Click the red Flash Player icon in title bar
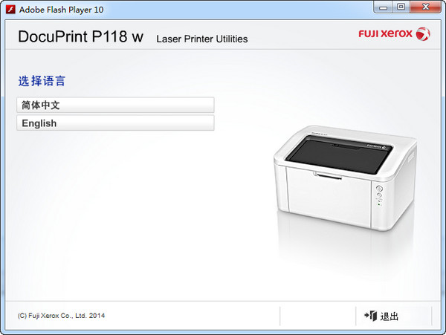This screenshot has height=335, width=446. click(x=10, y=10)
